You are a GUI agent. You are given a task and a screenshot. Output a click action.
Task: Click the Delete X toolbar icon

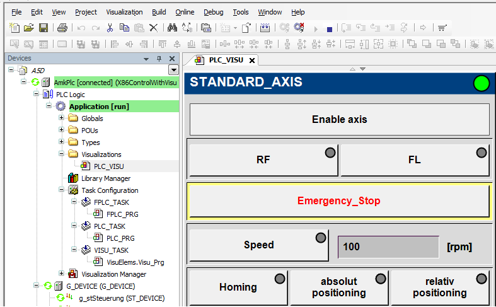(153, 28)
